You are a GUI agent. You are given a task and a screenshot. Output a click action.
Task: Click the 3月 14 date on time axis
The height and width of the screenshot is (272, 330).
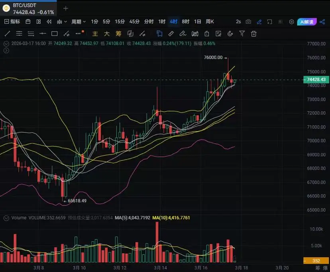[x=160, y=268]
